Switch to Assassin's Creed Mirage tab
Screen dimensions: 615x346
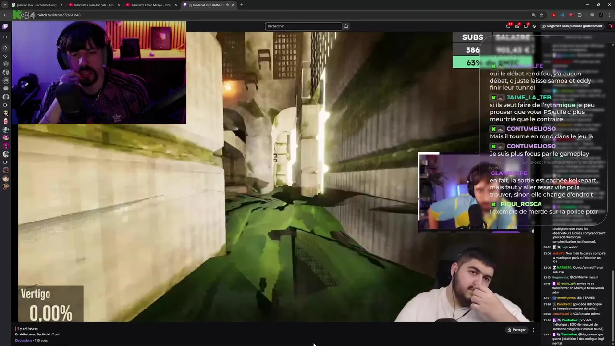pos(150,5)
